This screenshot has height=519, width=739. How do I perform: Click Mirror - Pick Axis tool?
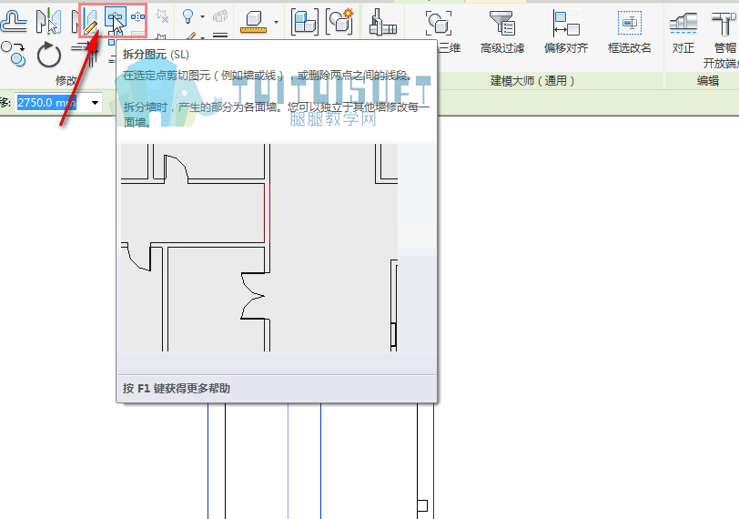pos(48,21)
